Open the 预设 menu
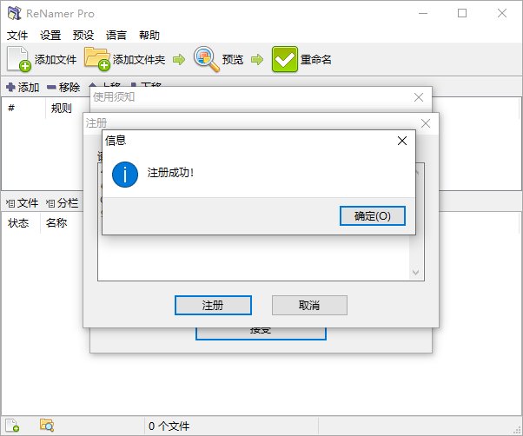This screenshot has height=436, width=523. click(x=83, y=36)
